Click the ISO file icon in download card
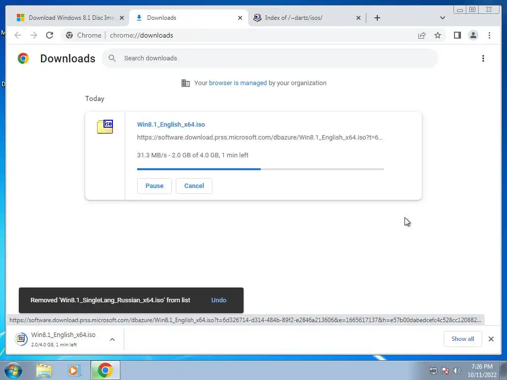 click(x=105, y=126)
